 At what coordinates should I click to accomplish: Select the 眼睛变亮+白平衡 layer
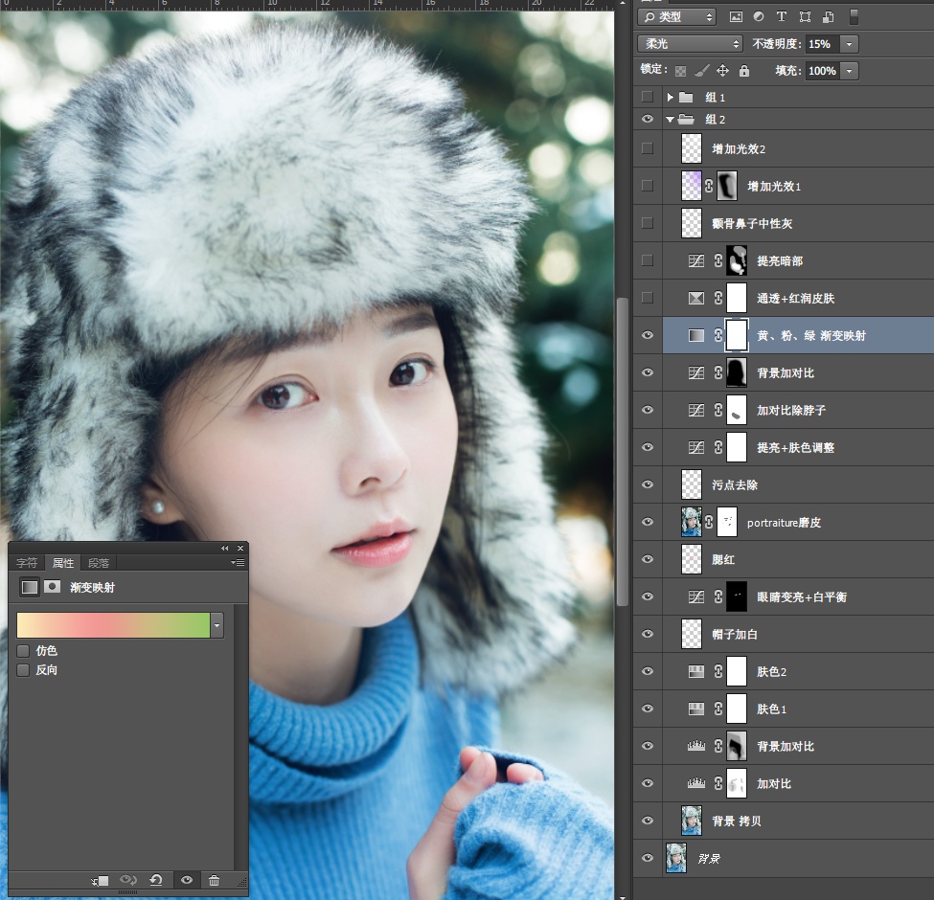point(798,597)
